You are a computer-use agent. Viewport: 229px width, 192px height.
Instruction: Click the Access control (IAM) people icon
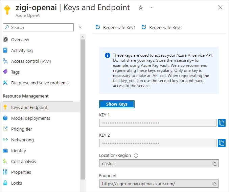tap(5, 61)
